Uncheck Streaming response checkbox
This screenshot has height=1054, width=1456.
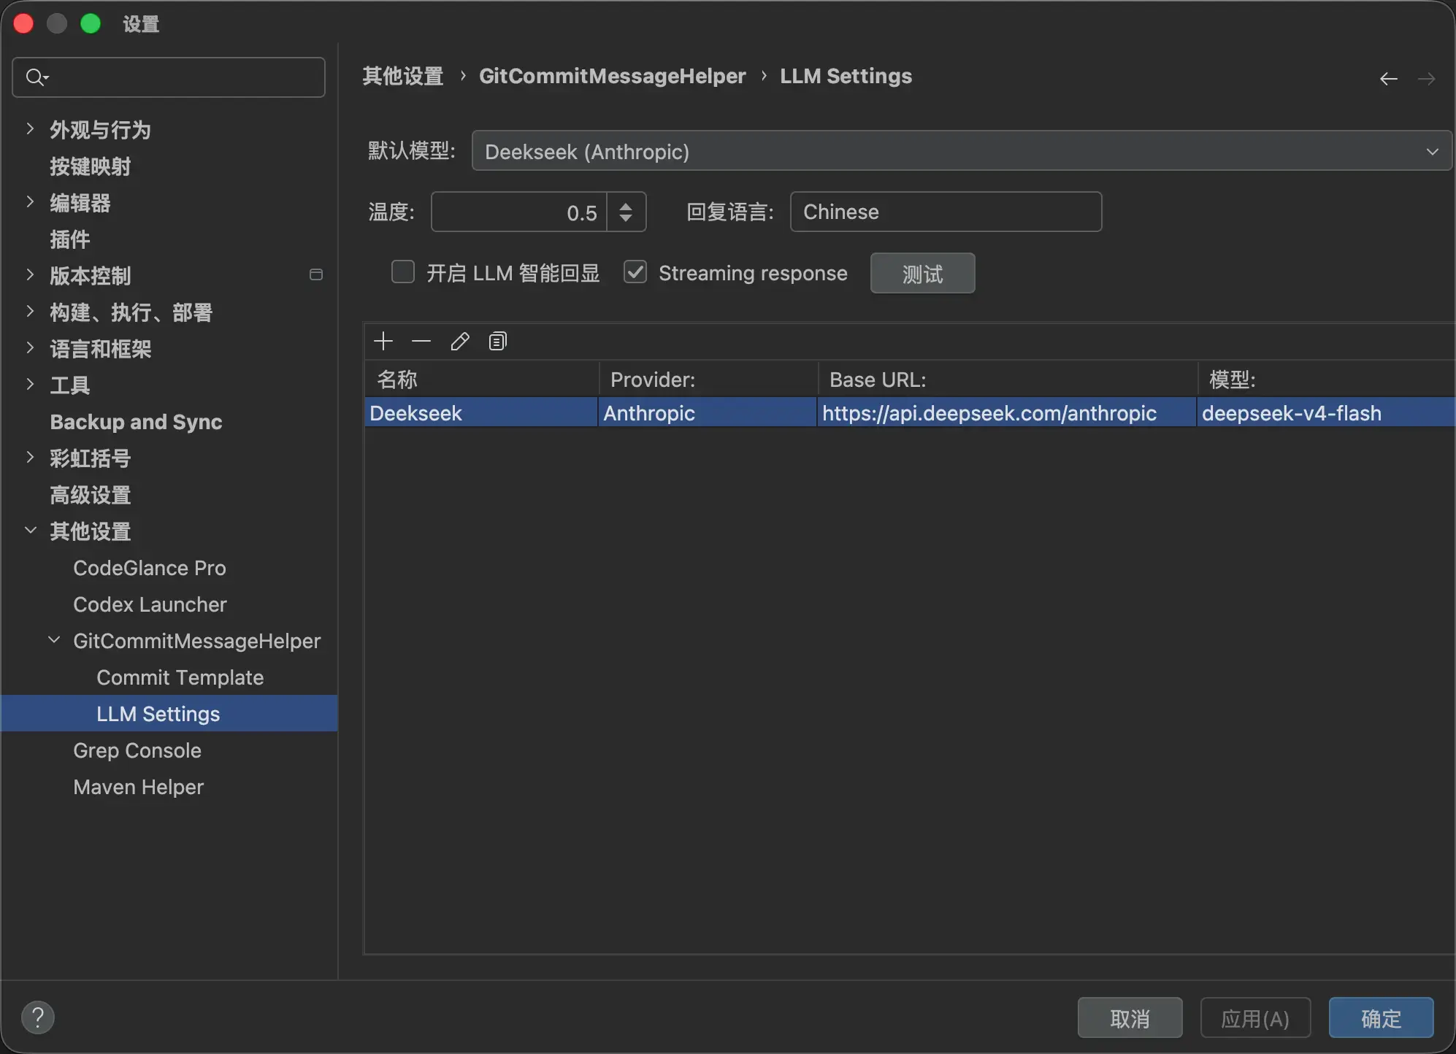[x=635, y=272]
